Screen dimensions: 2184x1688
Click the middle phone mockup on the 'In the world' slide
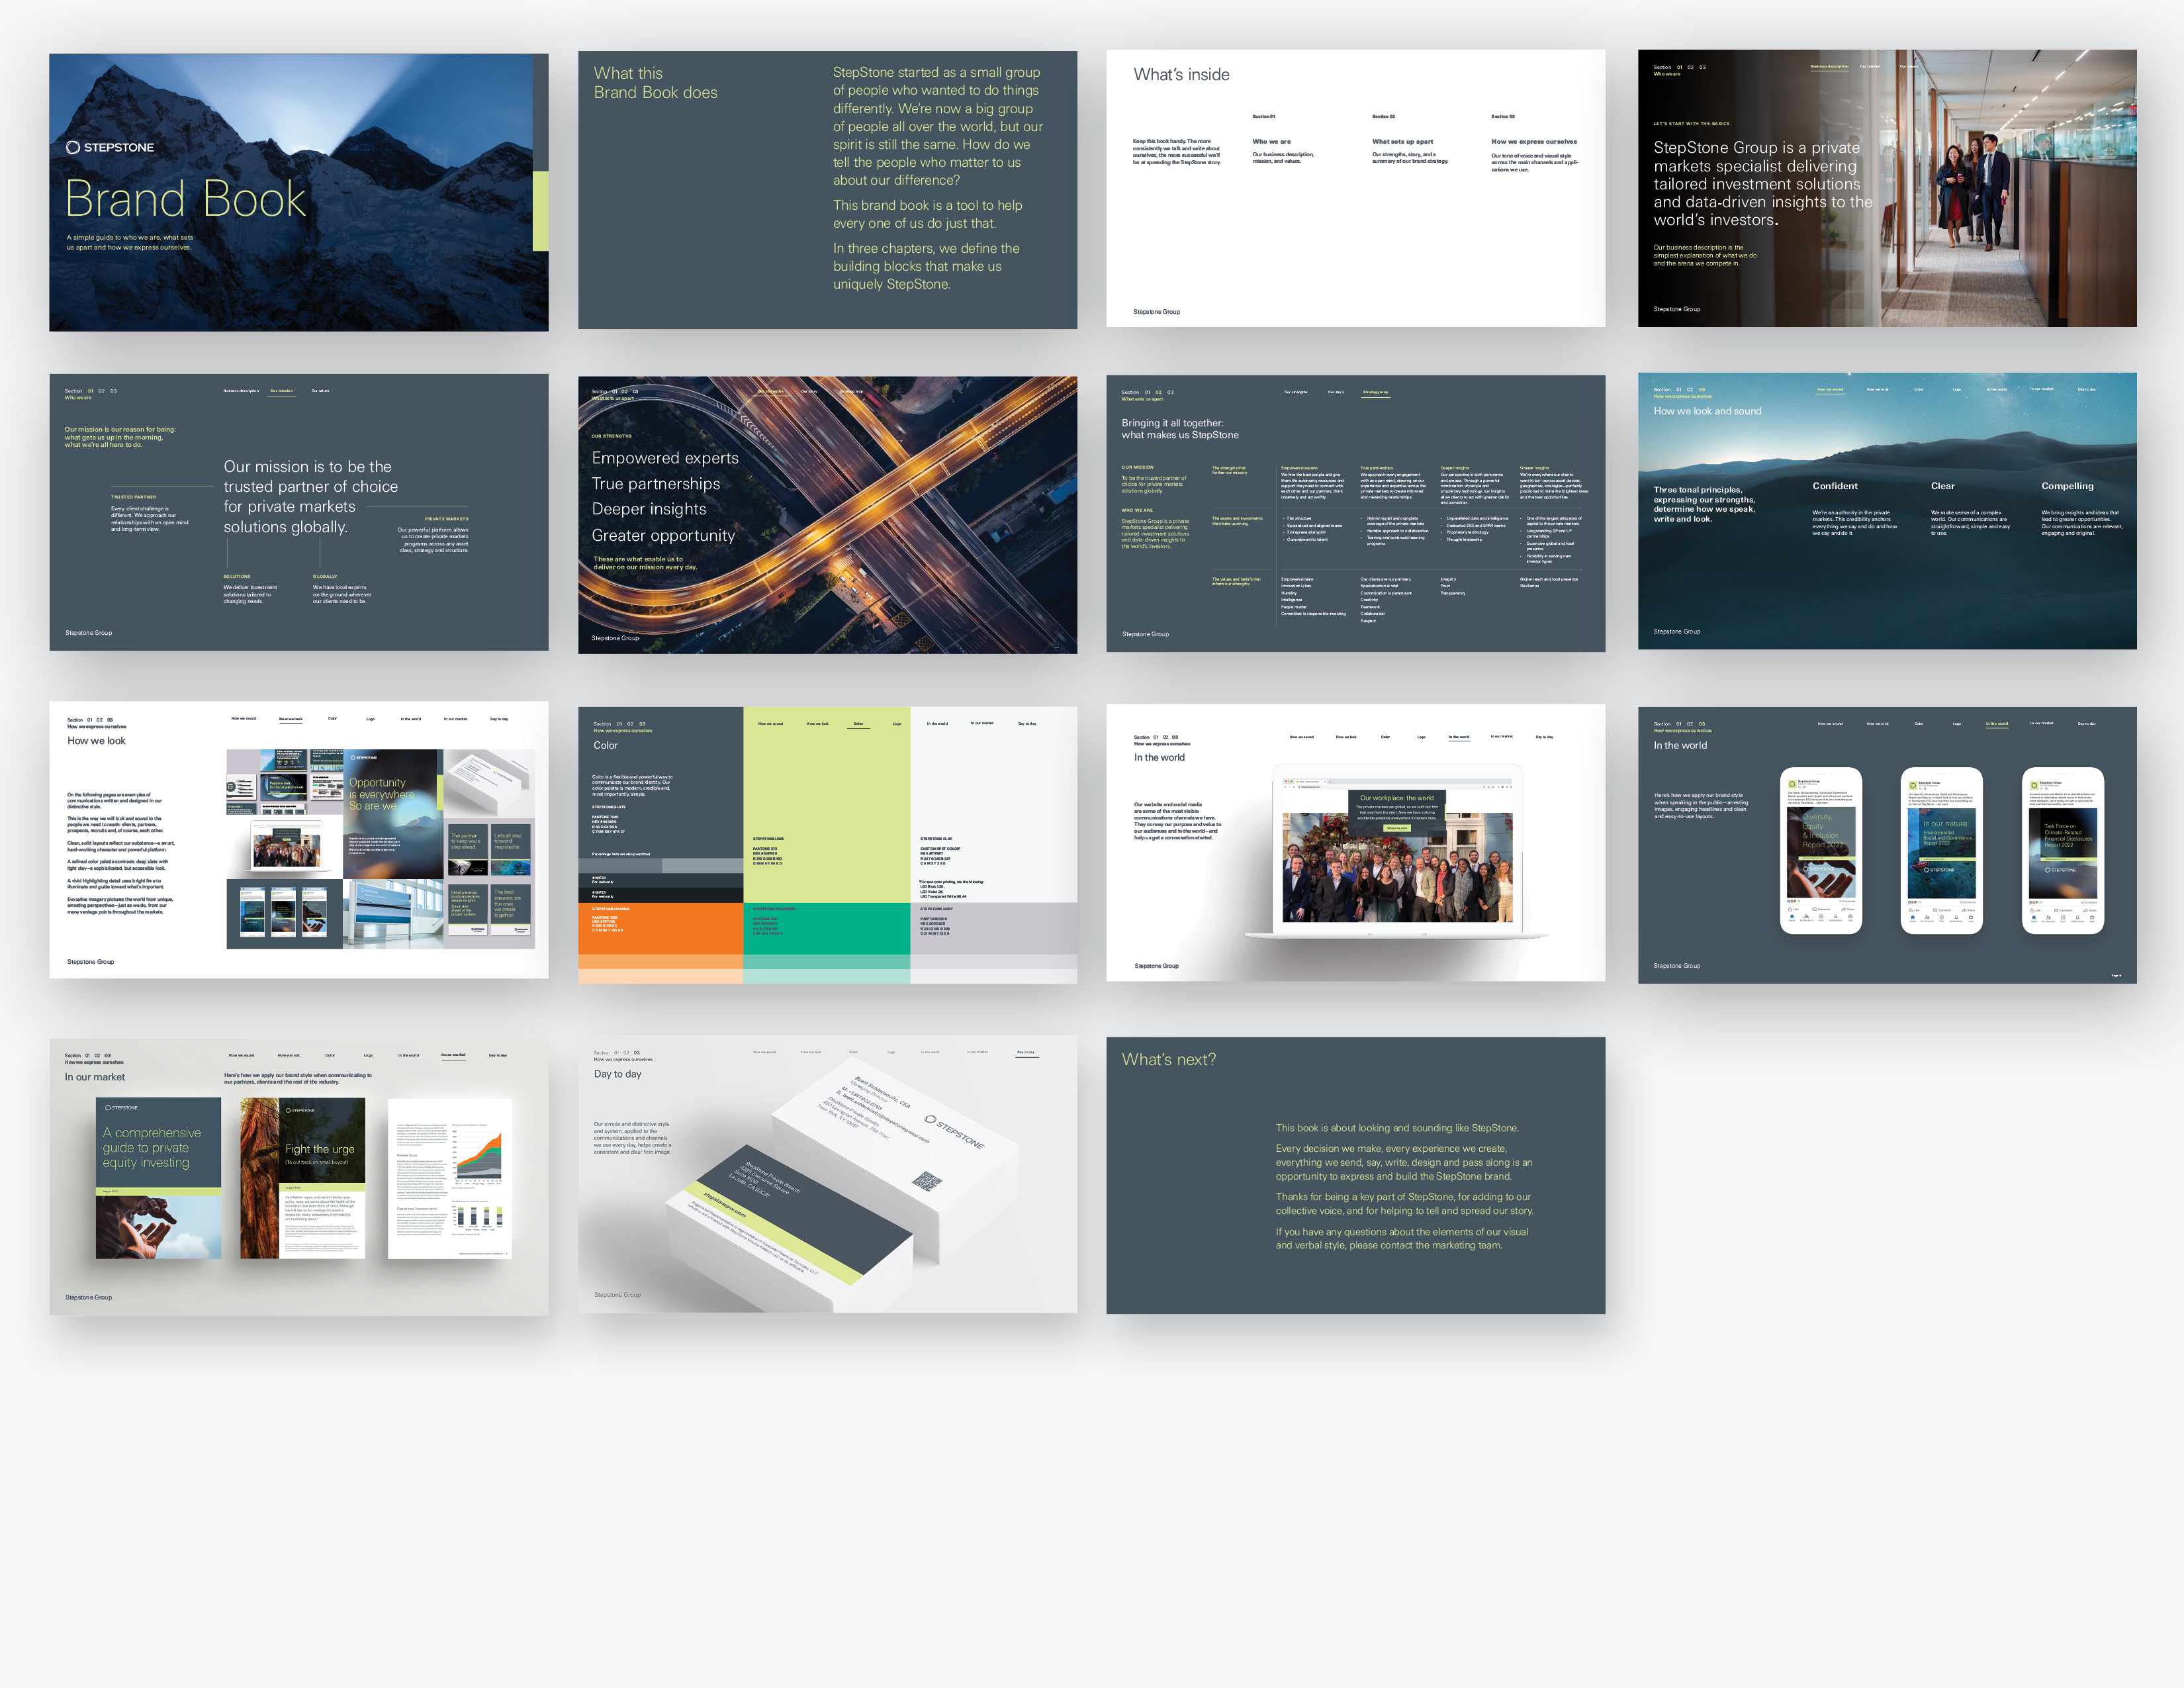pos(1941,850)
